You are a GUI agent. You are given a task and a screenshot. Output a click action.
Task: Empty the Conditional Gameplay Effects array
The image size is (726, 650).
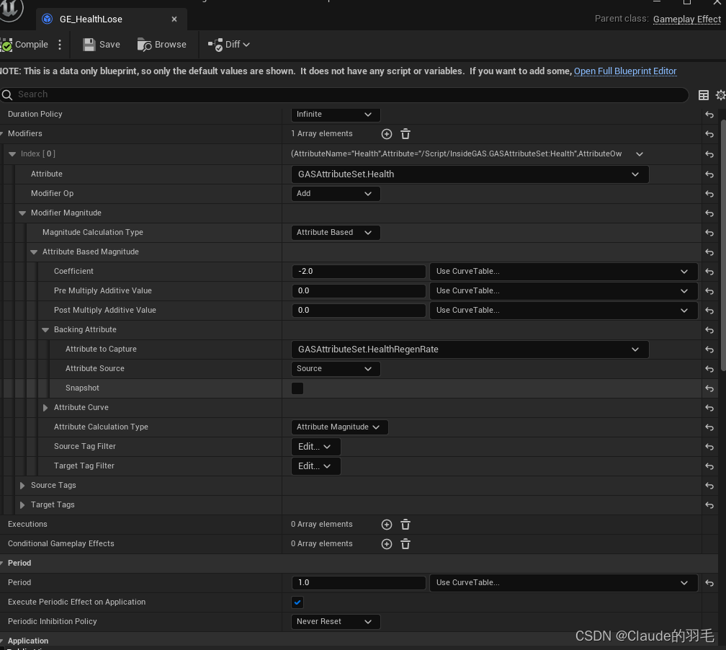pos(405,544)
